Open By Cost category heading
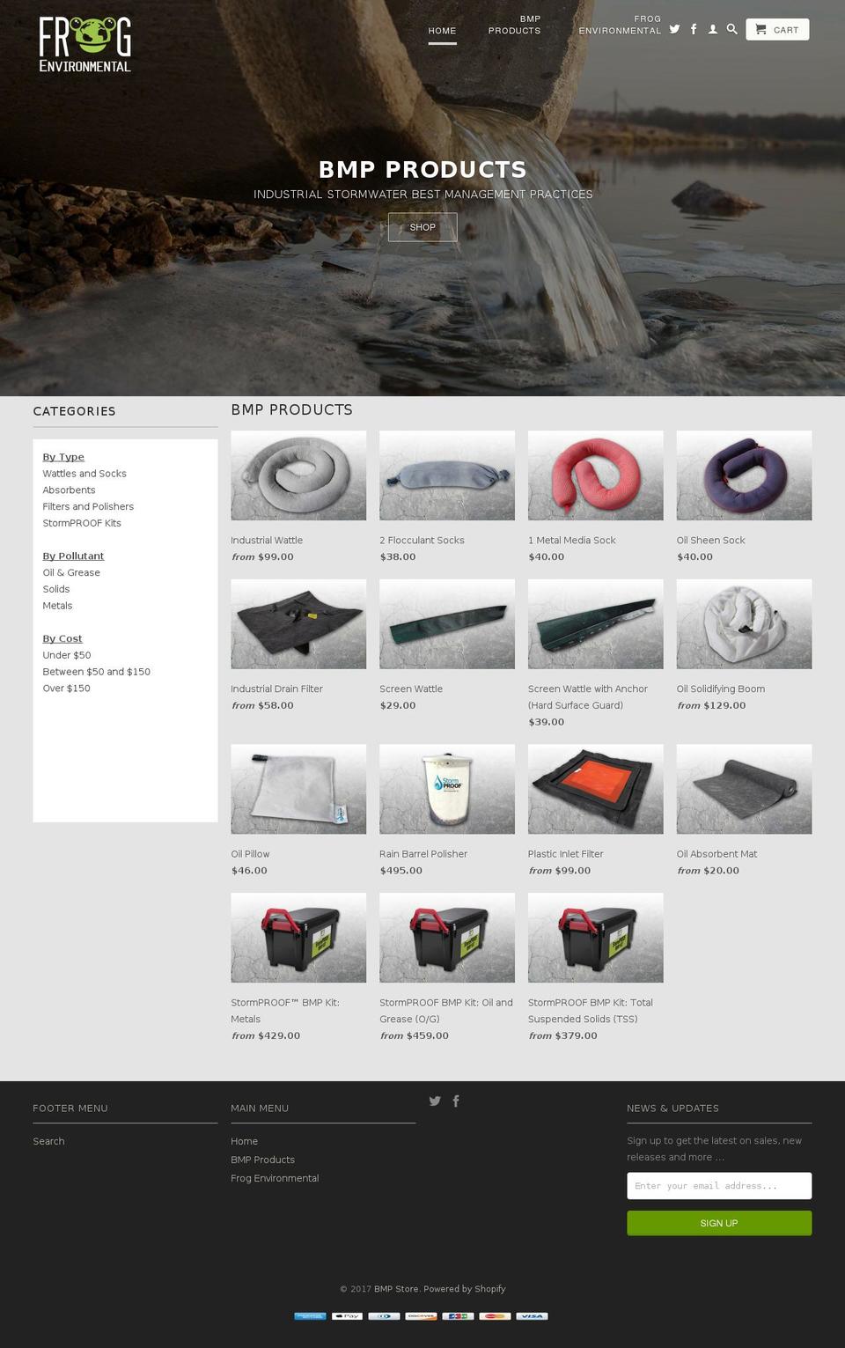Image resolution: width=845 pixels, height=1348 pixels. [62, 638]
